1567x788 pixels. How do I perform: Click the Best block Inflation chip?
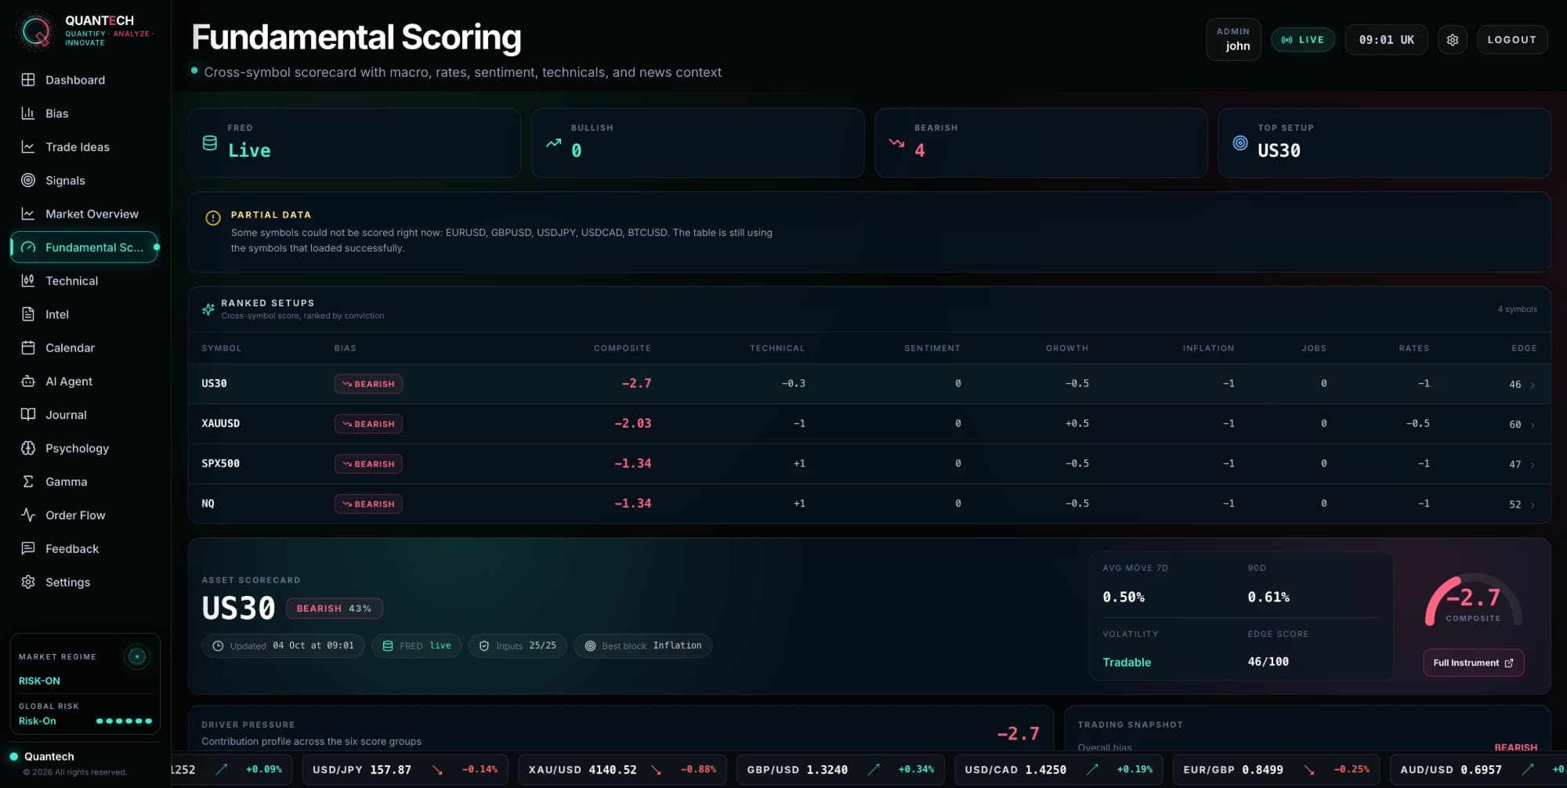pyautogui.click(x=643, y=645)
